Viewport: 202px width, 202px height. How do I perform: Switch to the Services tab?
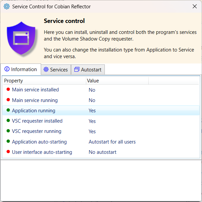[x=56, y=70]
